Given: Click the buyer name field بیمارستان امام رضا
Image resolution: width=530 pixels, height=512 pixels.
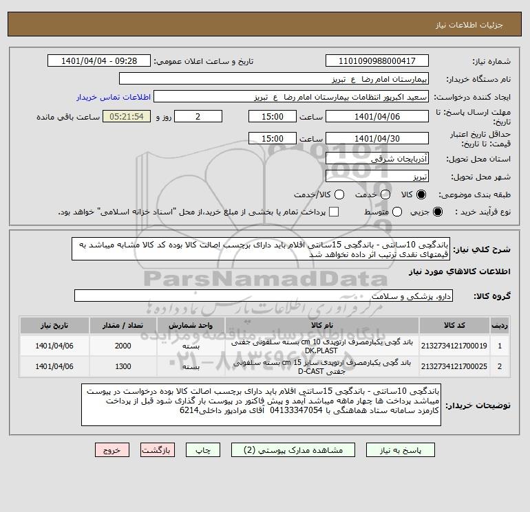Looking at the screenshot, I should (274, 79).
